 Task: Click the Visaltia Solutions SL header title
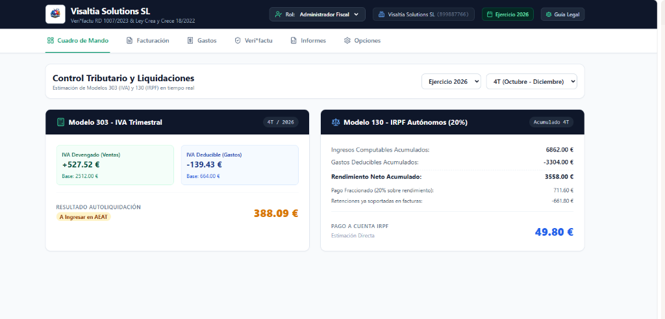110,11
